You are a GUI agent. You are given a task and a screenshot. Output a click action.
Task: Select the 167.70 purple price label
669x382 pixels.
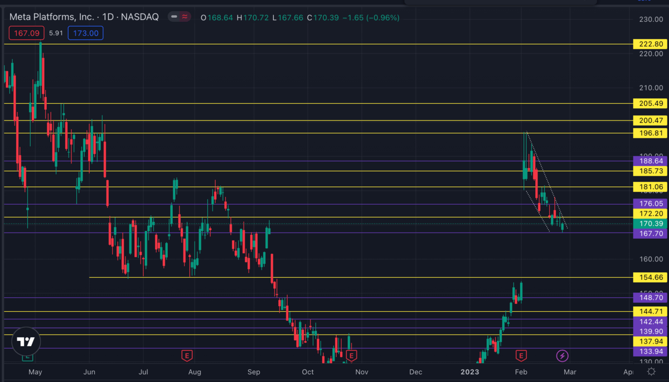coord(650,234)
